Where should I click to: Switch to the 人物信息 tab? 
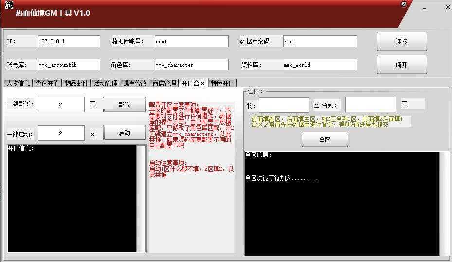[x=18, y=83]
